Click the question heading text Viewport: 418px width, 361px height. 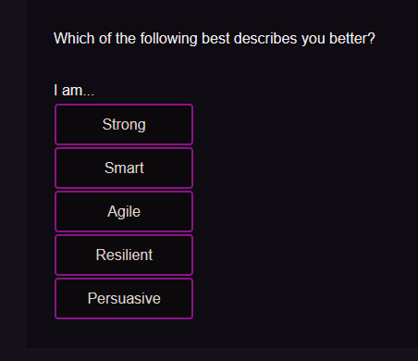[215, 39]
